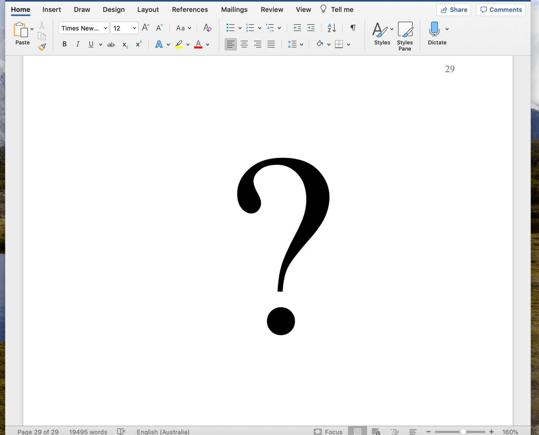Click the zoom slider handle
This screenshot has height=435, width=539.
point(463,432)
